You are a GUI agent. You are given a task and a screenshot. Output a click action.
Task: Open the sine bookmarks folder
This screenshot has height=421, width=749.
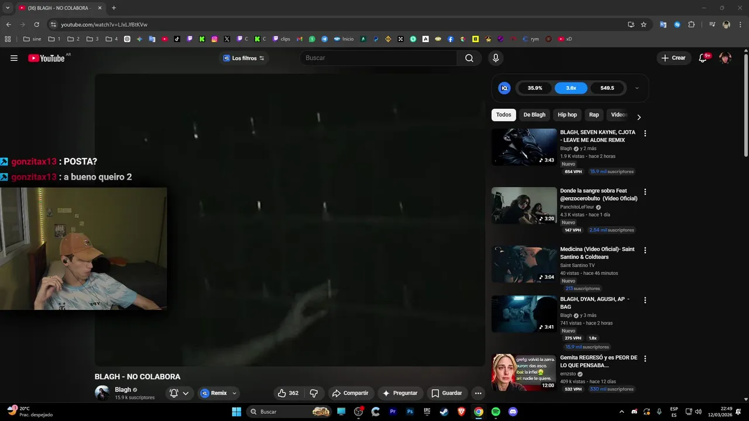click(32, 39)
